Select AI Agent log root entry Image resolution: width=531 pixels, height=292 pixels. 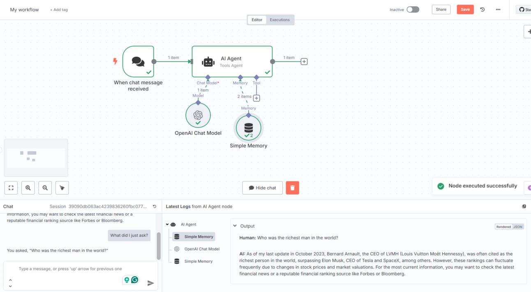184,225
